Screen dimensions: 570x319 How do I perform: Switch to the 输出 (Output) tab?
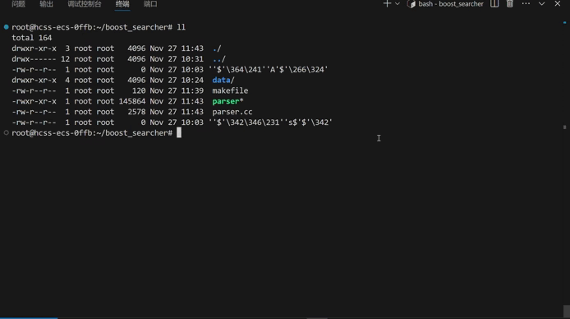[46, 4]
